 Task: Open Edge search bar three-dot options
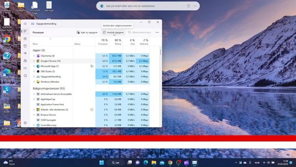point(195,6)
